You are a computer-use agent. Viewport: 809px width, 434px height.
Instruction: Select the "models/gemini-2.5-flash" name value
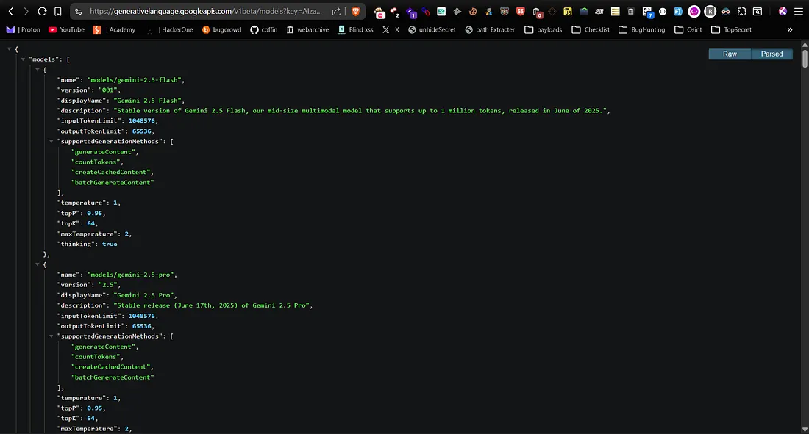(x=134, y=80)
